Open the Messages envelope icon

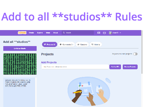tap(99, 33)
